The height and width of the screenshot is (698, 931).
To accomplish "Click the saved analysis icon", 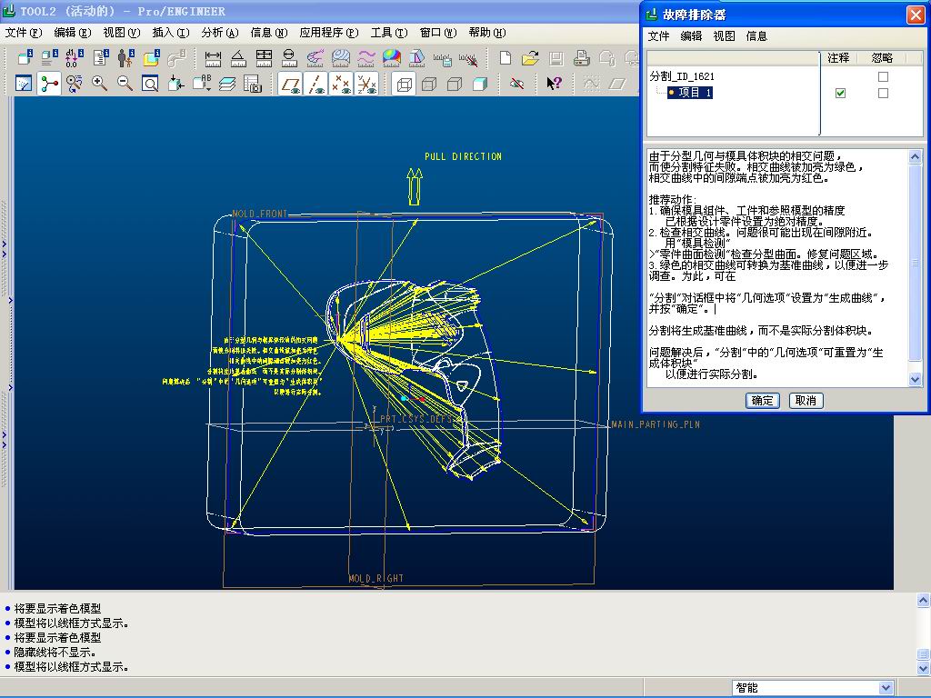I will tap(443, 58).
